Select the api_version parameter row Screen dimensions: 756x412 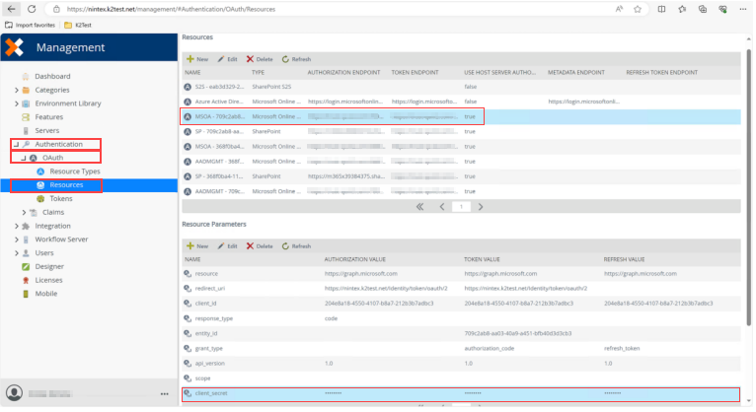tap(461, 363)
